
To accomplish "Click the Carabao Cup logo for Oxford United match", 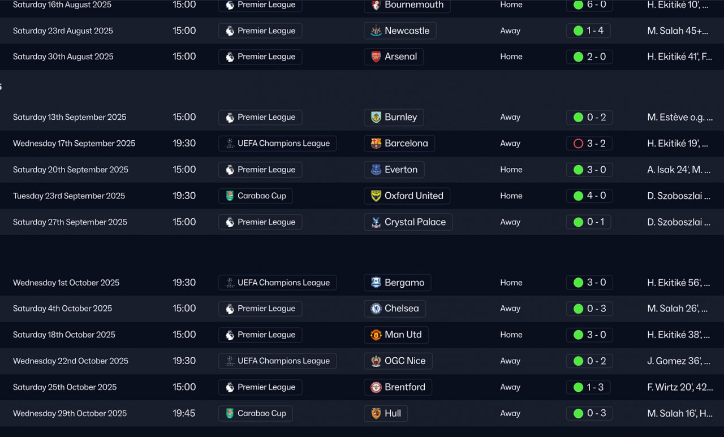I will [x=230, y=196].
